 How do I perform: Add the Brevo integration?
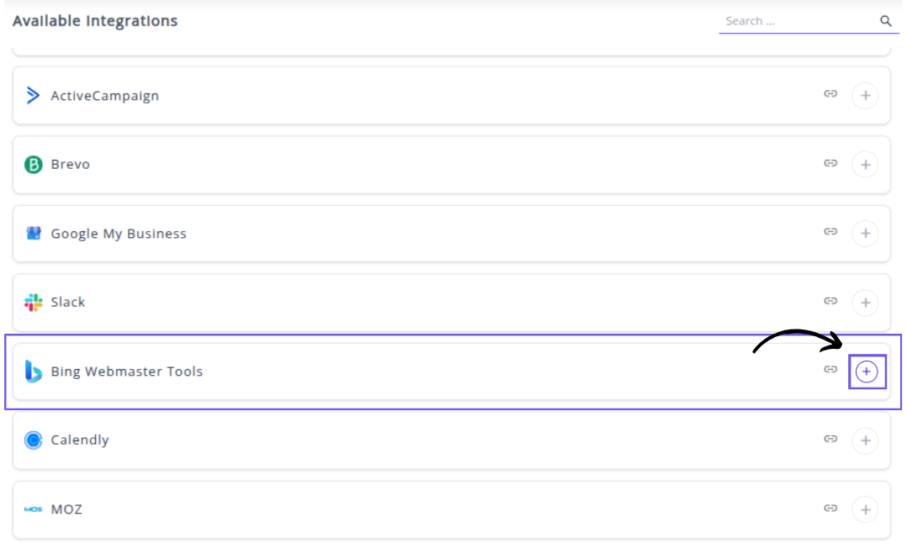(865, 165)
